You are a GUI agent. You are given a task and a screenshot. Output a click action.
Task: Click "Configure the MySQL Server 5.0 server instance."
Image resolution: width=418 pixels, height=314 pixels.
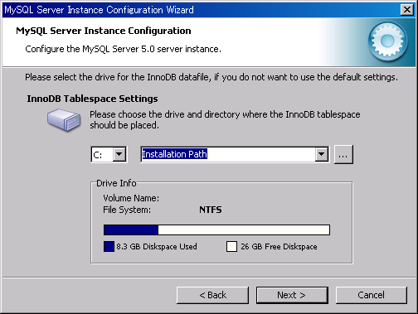click(123, 49)
